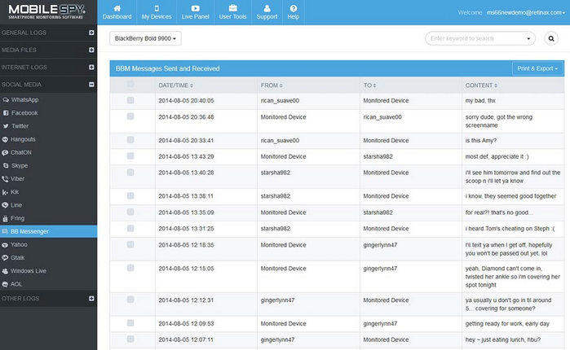This screenshot has width=570, height=350.
Task: Expand the General Logs section
Action: coord(91,33)
